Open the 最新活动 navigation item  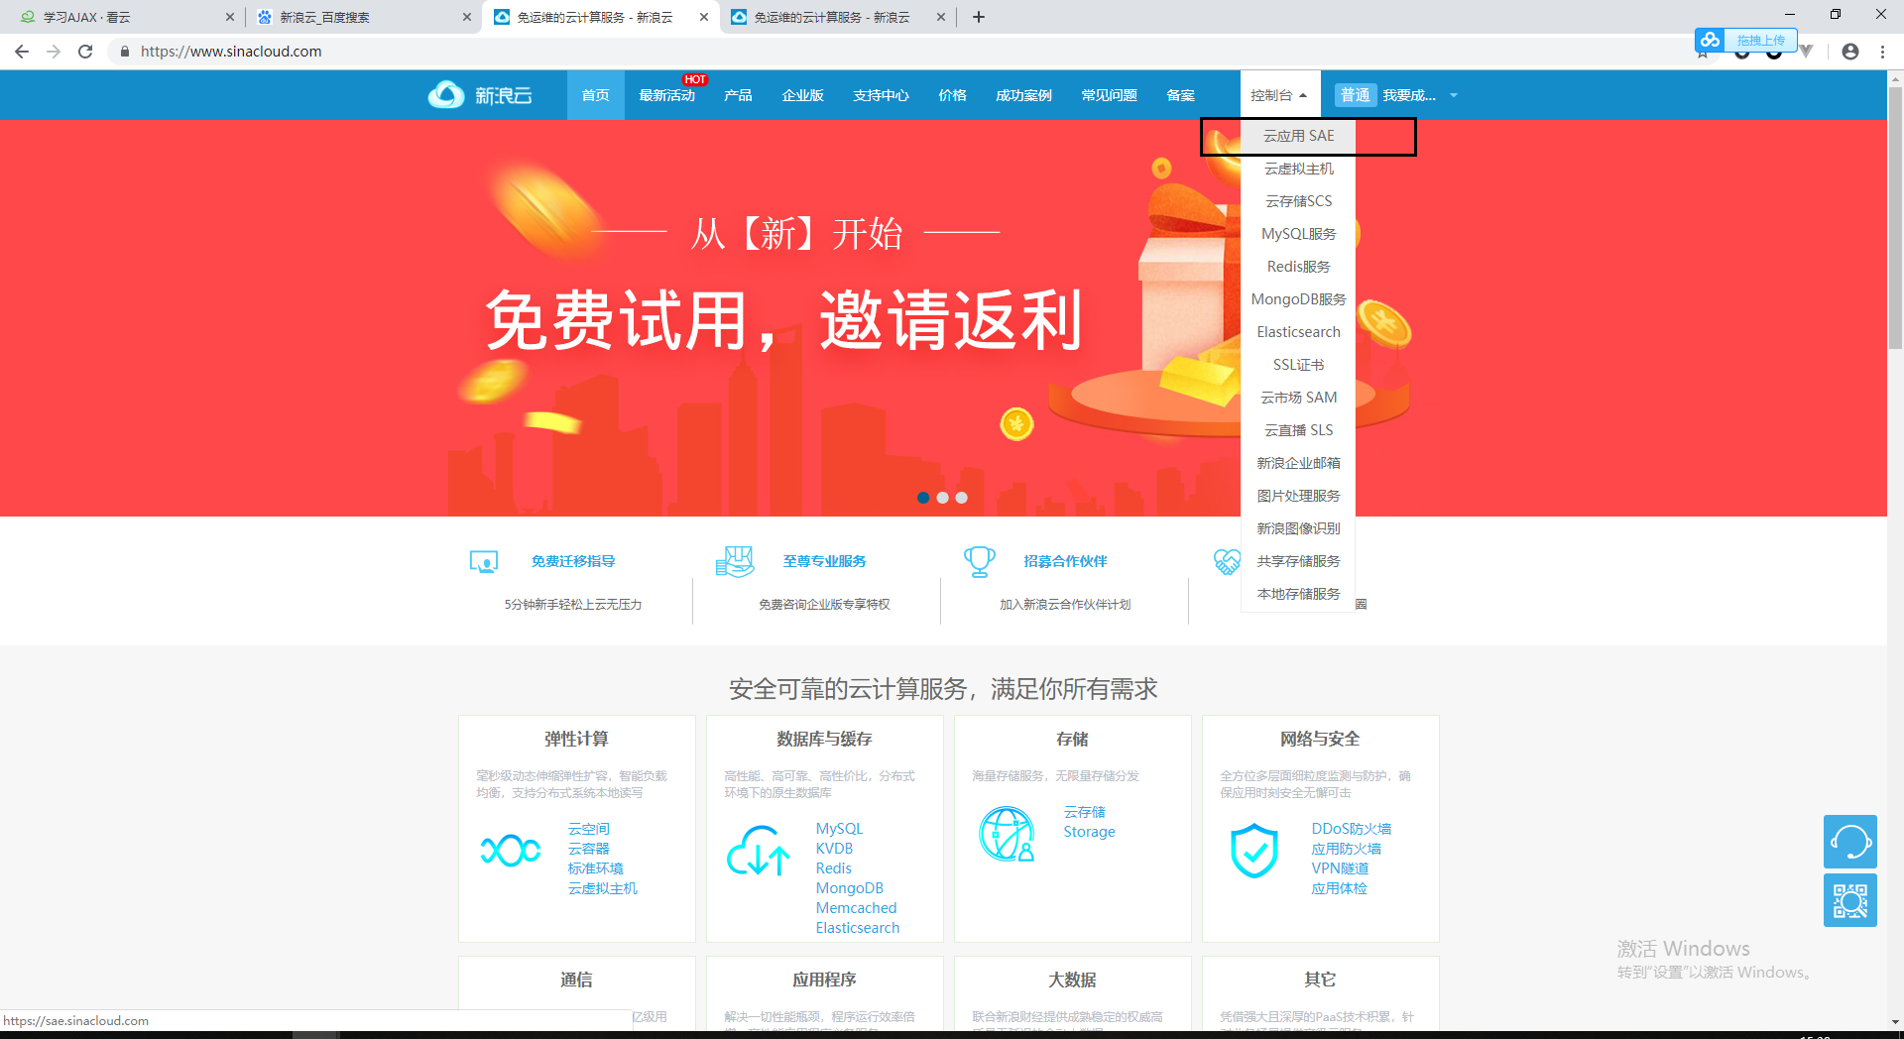coord(666,95)
